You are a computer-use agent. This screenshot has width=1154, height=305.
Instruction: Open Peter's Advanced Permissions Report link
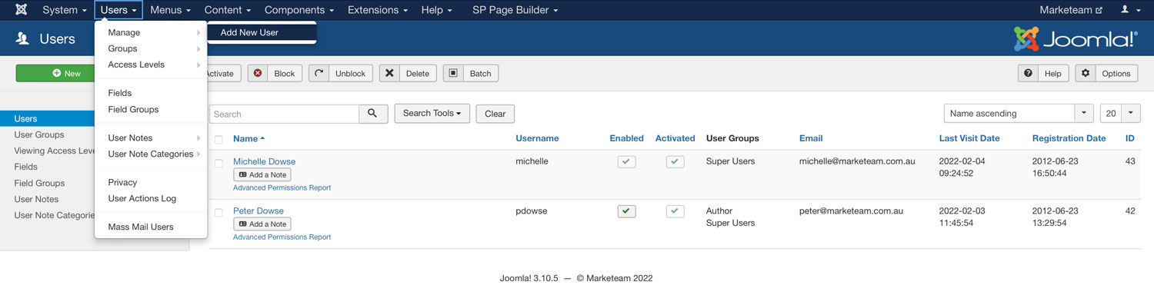[x=282, y=237]
